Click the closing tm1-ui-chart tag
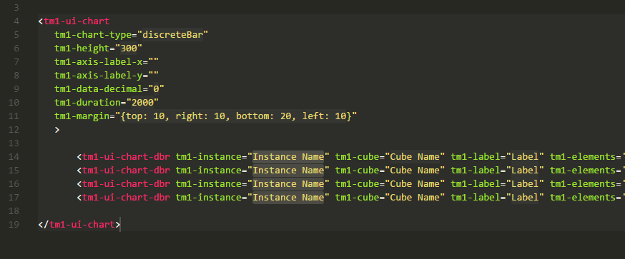 tap(79, 225)
